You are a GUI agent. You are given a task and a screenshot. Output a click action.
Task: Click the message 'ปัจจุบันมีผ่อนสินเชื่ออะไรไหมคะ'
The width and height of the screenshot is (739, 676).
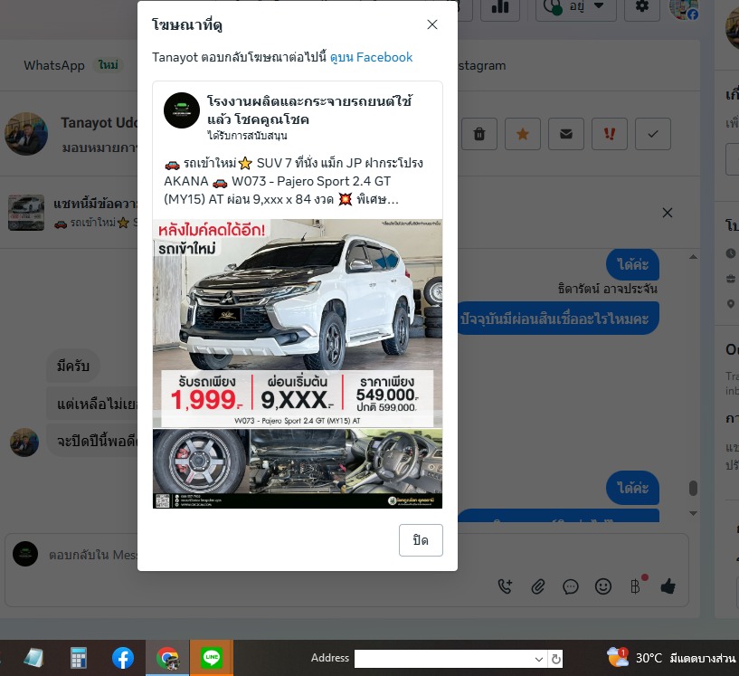point(557,319)
